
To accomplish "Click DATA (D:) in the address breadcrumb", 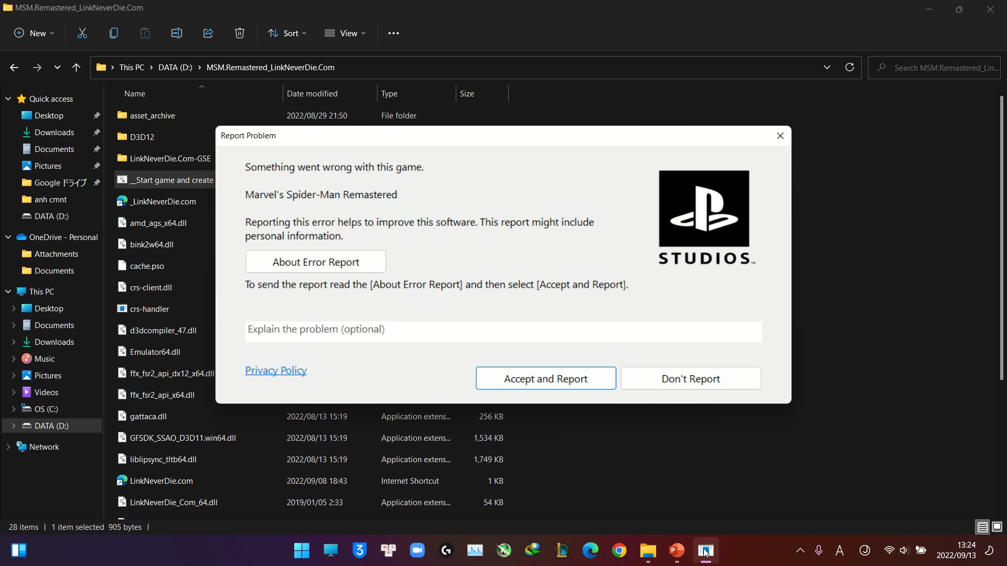I will [x=175, y=67].
